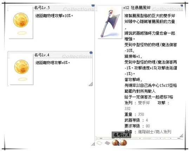Click the 名弓Lv.4 grey tooltip label
The image size is (190, 152).
tap(121, 135)
